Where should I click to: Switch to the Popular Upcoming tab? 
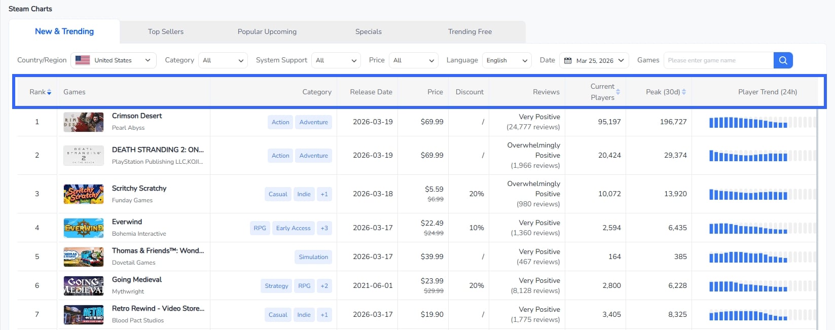267,31
